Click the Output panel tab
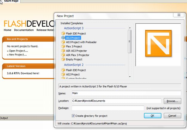 click(x=4, y=118)
